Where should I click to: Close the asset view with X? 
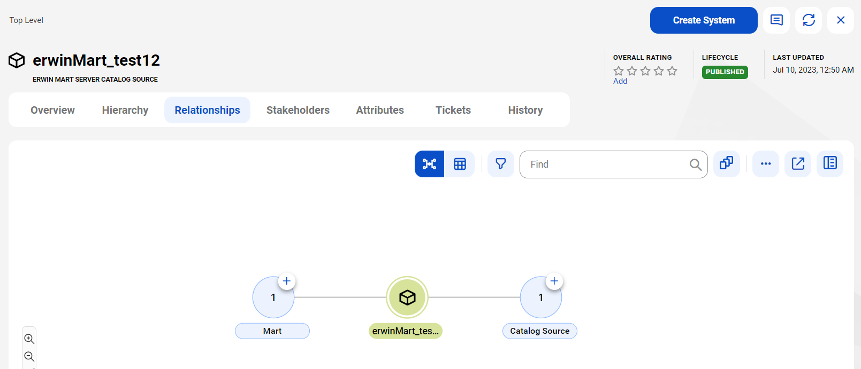841,20
